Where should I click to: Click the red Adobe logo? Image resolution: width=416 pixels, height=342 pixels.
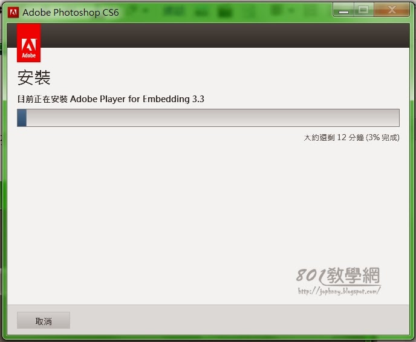pyautogui.click(x=28, y=43)
